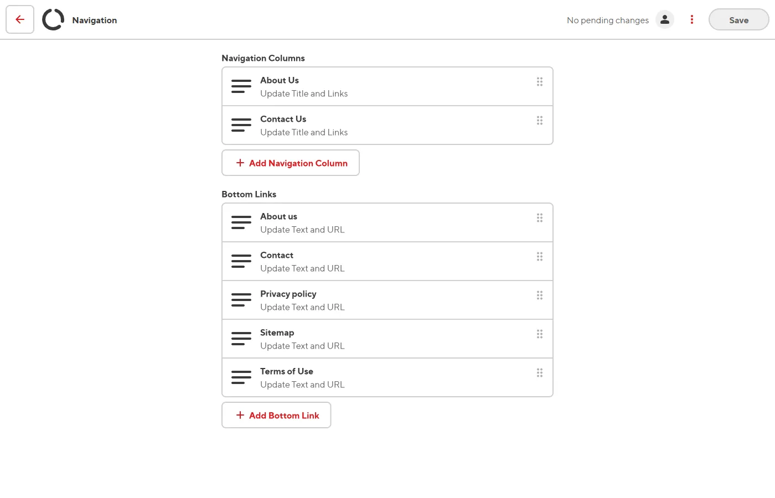Grab the drag handle for About Us column
Viewport: 775px width, 498px height.
pos(540,81)
